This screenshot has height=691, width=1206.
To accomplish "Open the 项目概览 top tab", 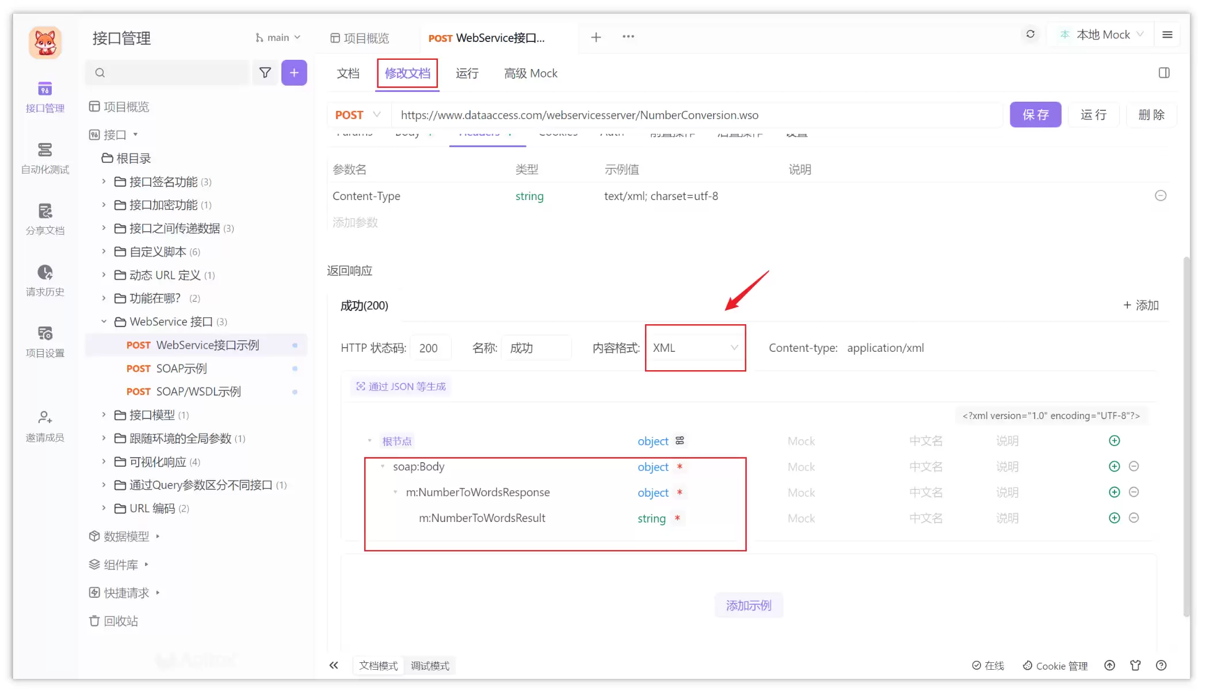I will 360,38.
